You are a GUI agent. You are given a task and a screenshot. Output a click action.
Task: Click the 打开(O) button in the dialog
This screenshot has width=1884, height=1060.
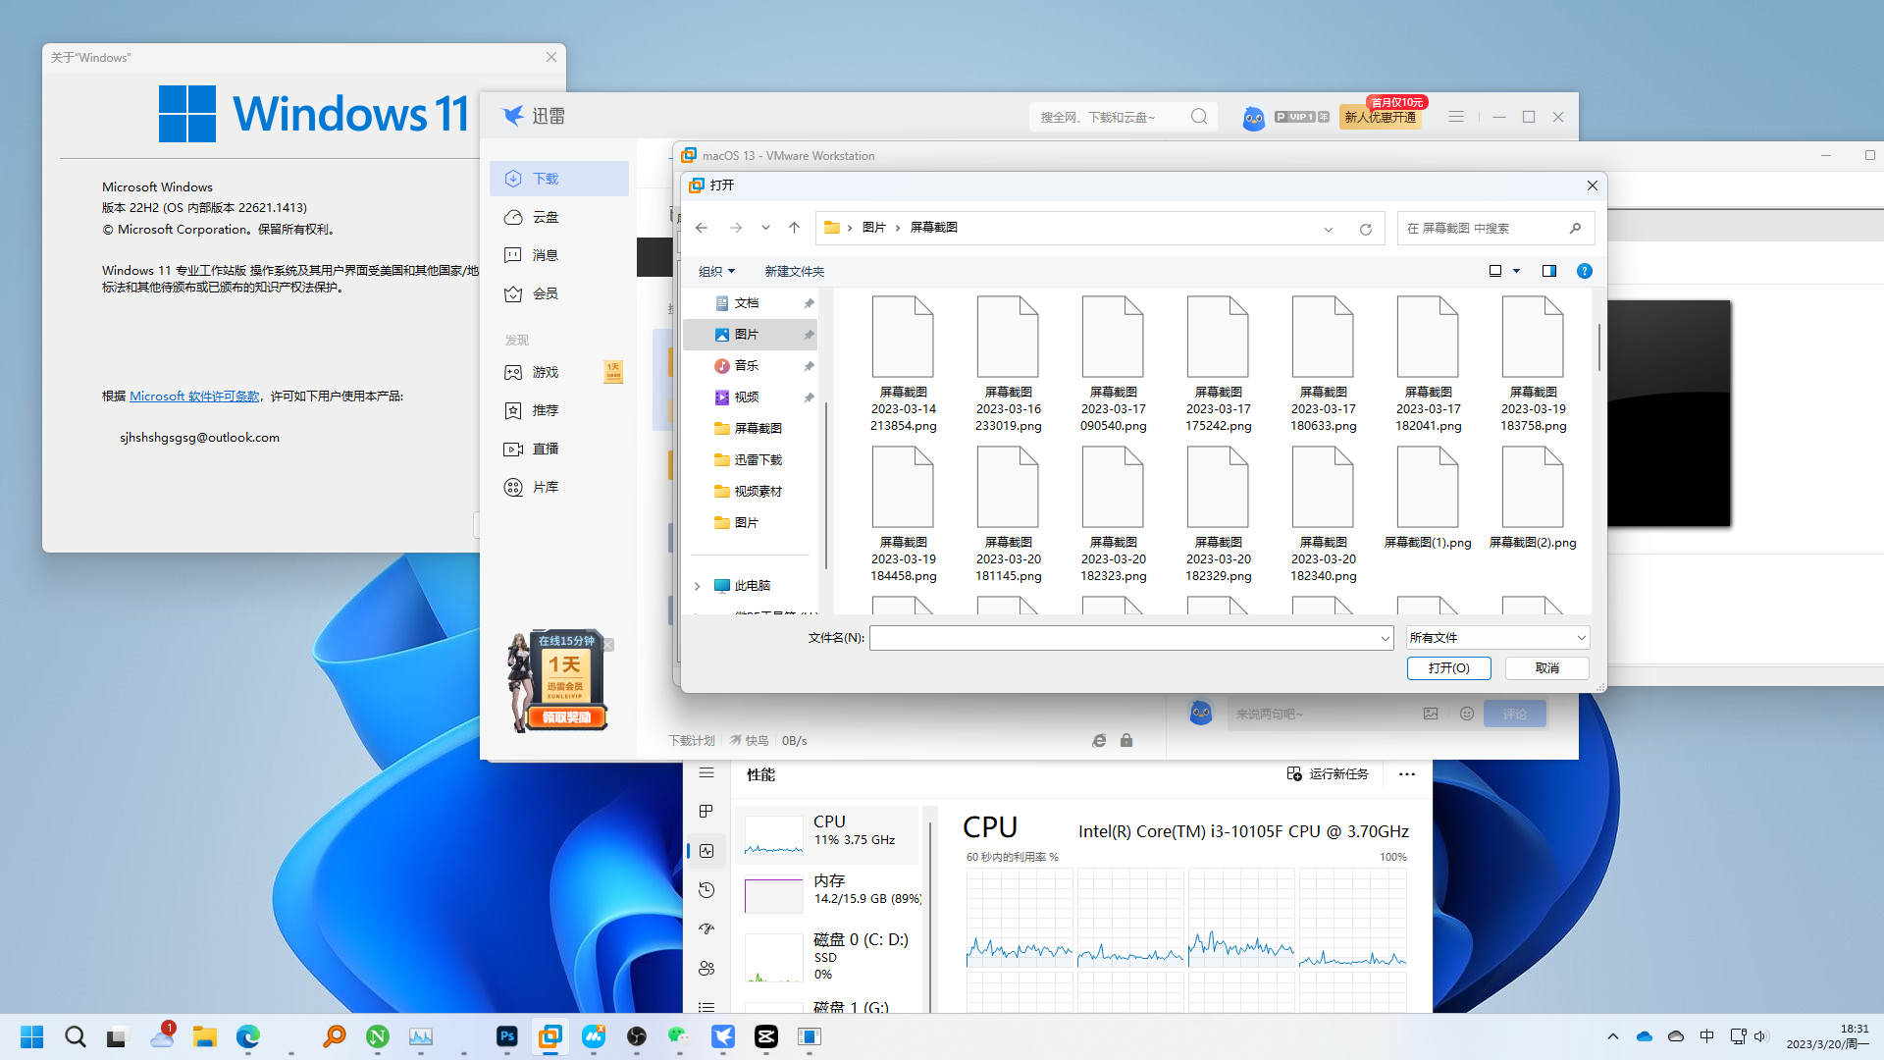(1448, 667)
